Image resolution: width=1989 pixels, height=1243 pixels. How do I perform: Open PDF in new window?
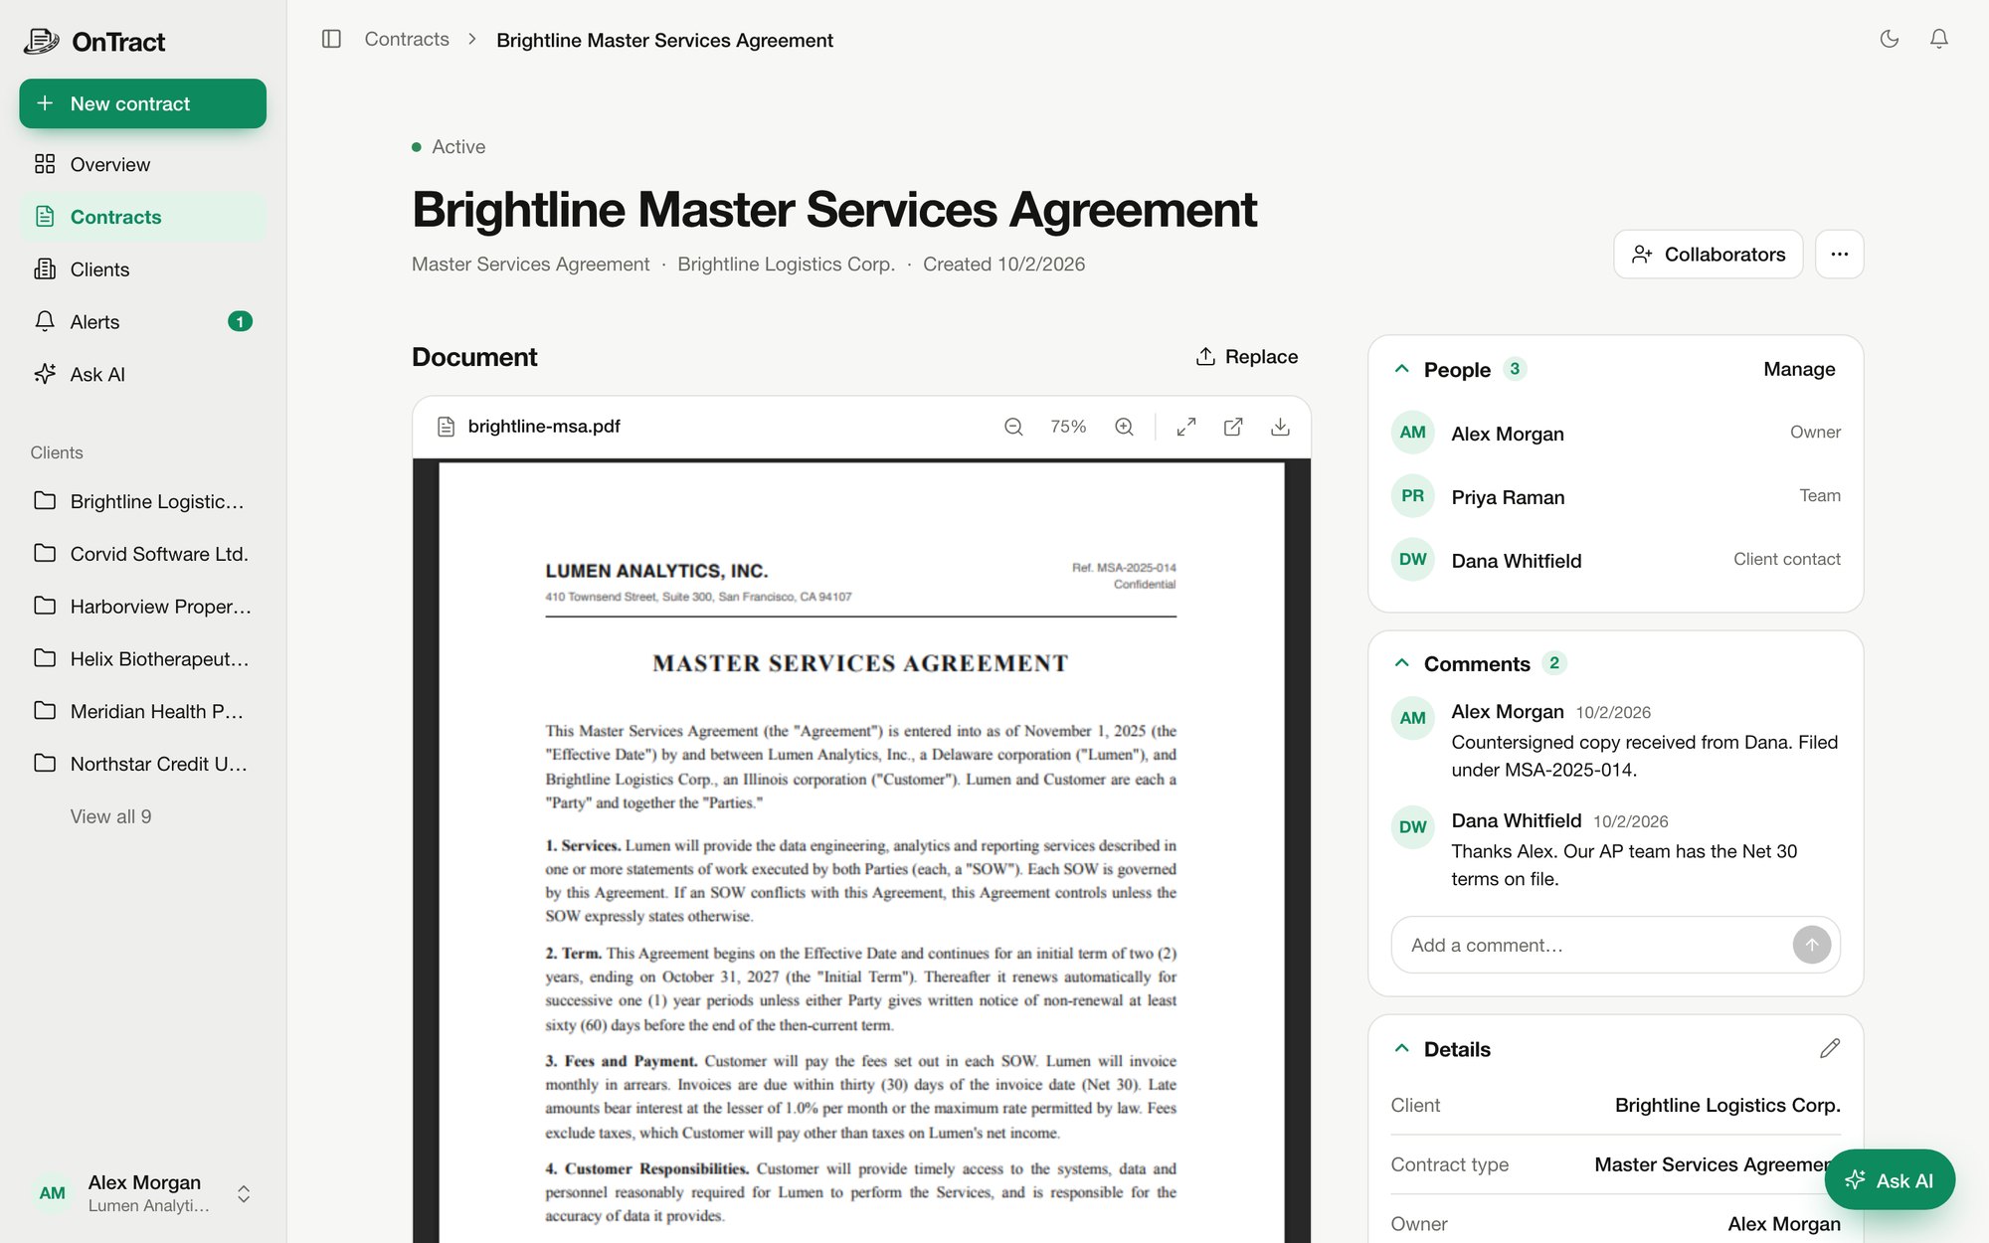click(1233, 427)
